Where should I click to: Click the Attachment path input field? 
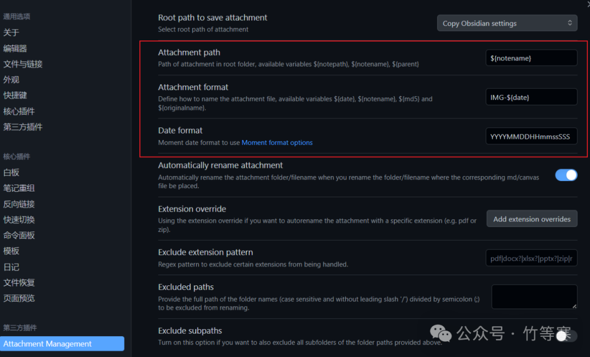(x=531, y=58)
